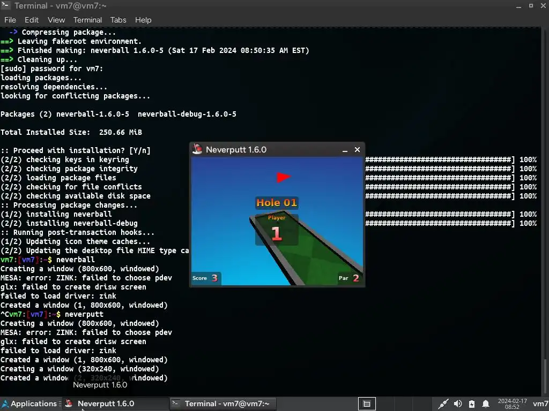The width and height of the screenshot is (549, 411).
Task: Open the Edit menu in Terminal
Action: pyautogui.click(x=32, y=20)
